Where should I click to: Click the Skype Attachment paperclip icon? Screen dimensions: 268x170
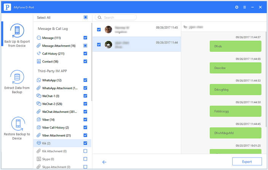[x=39, y=167]
